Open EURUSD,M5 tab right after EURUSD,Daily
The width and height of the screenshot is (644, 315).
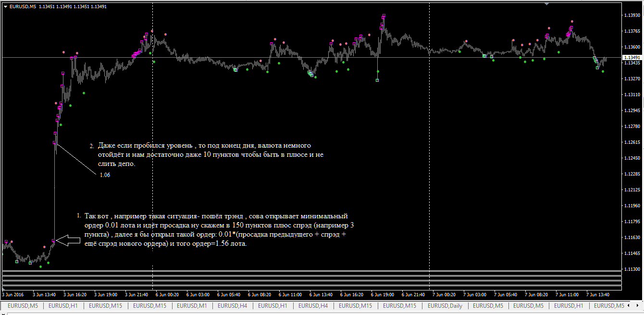tap(487, 306)
